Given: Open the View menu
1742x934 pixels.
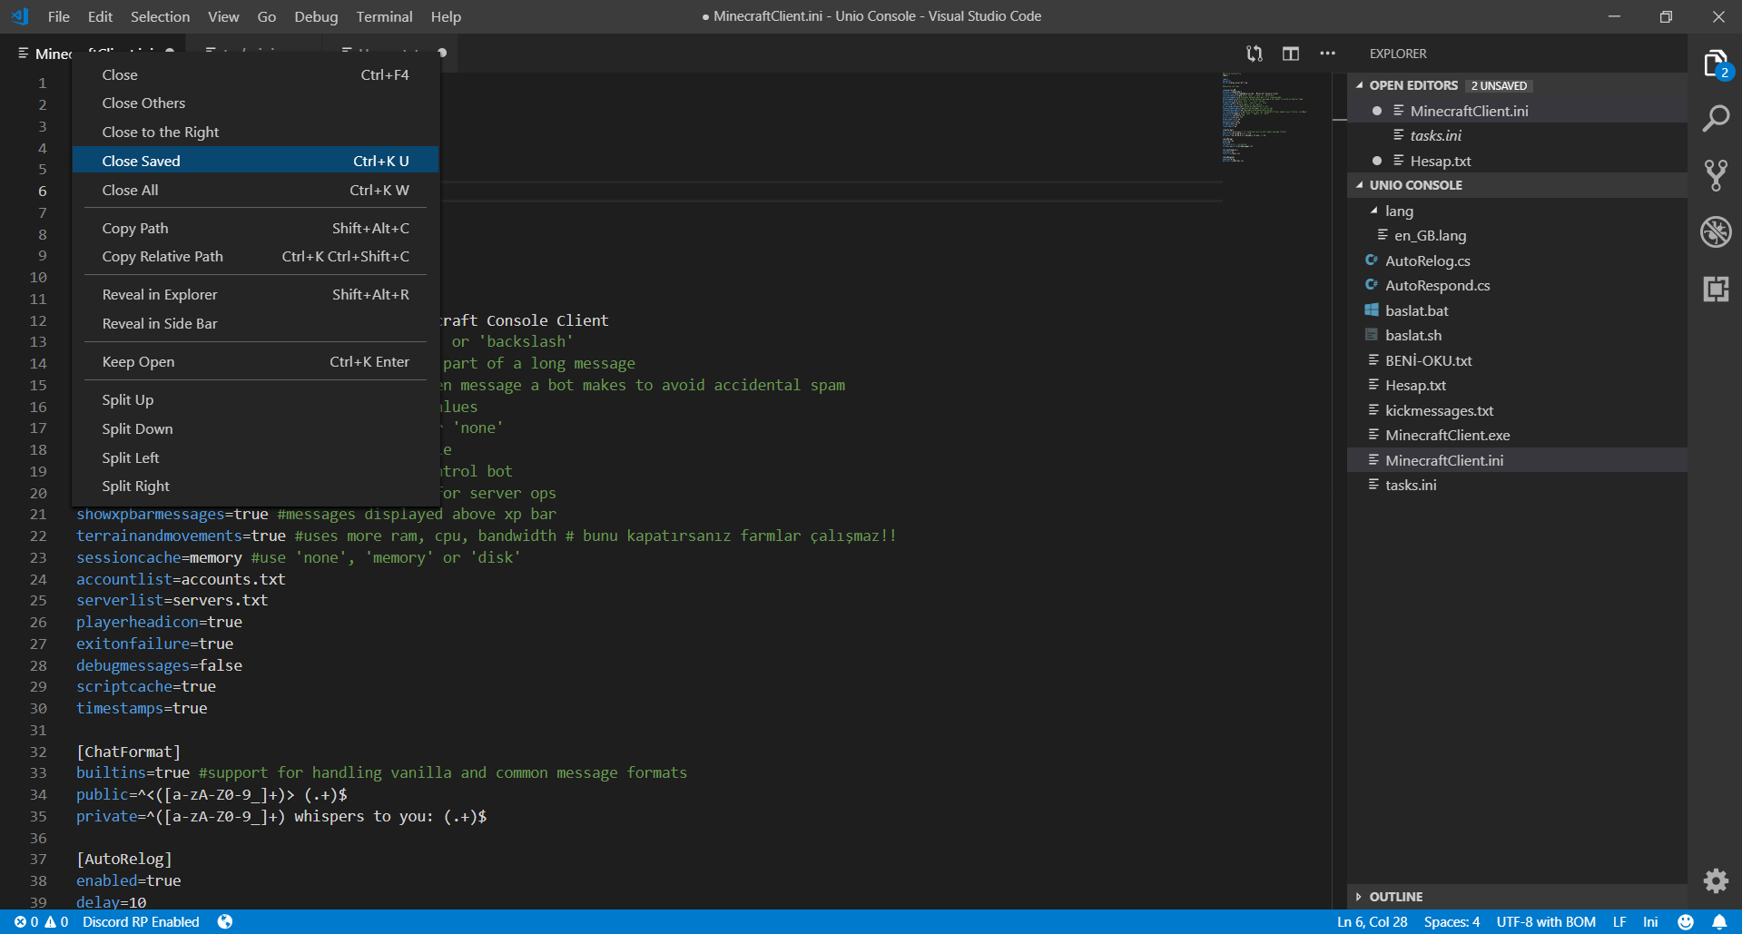Looking at the screenshot, I should pyautogui.click(x=223, y=16).
